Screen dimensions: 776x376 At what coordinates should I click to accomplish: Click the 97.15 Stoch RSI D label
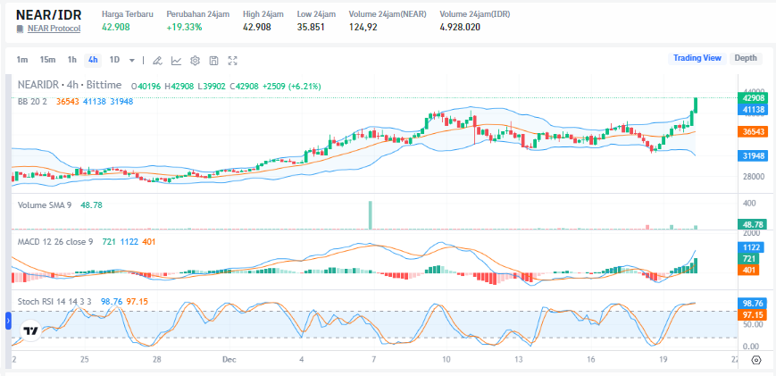[752, 315]
